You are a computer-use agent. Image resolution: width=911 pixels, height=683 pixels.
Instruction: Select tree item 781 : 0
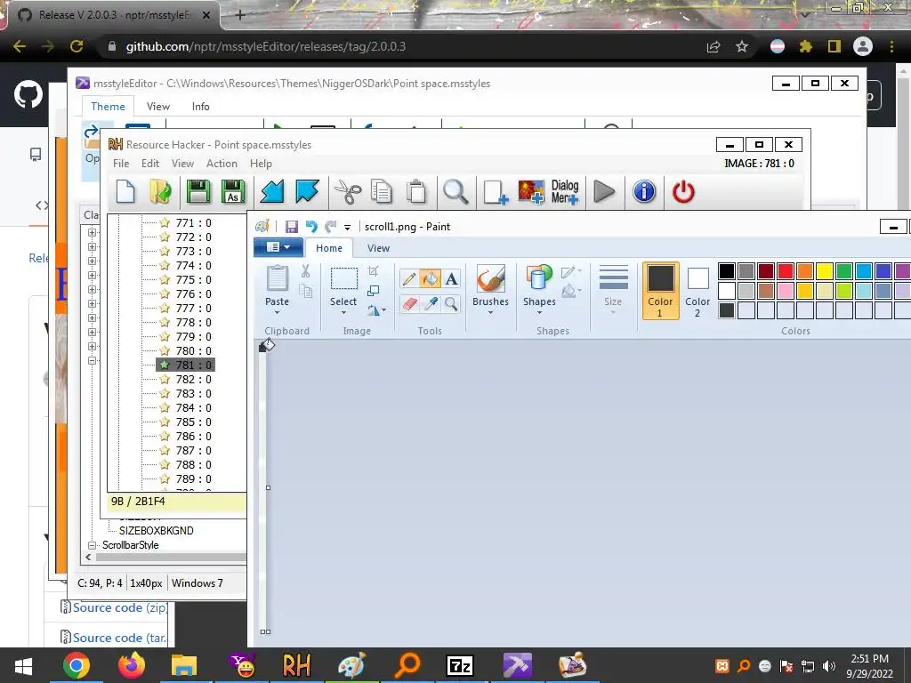186,365
